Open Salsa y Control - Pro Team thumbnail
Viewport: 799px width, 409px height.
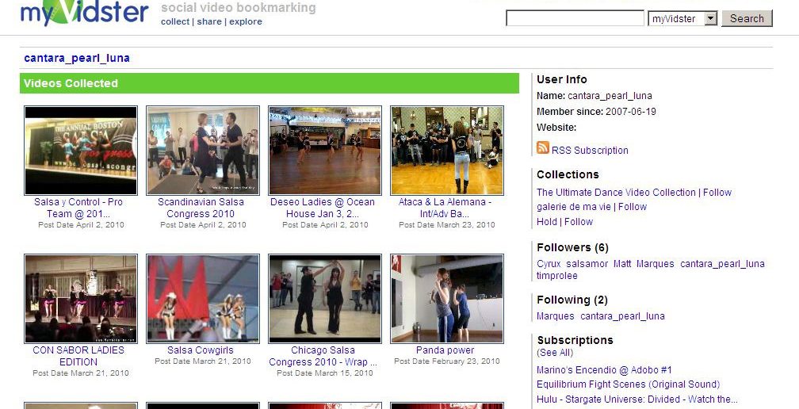(x=81, y=151)
